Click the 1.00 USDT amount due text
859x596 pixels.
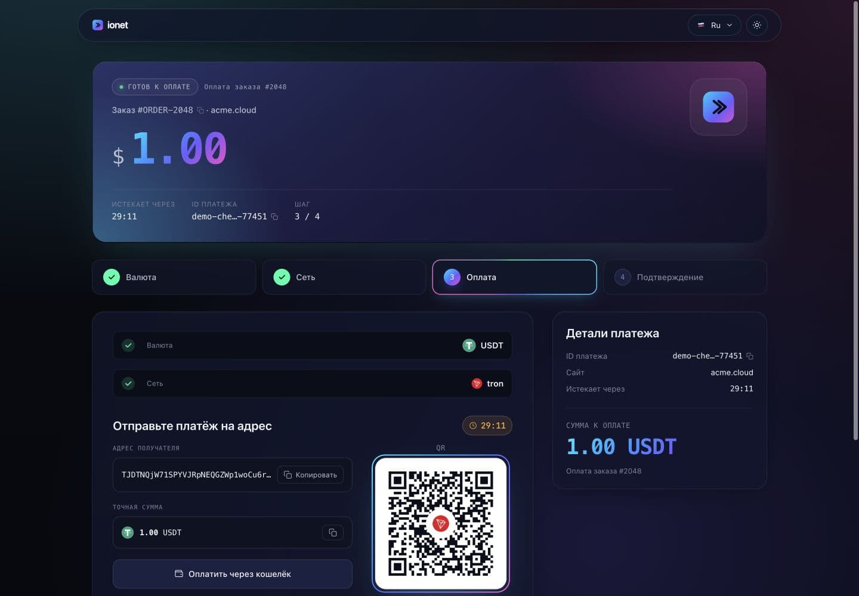pos(621,446)
